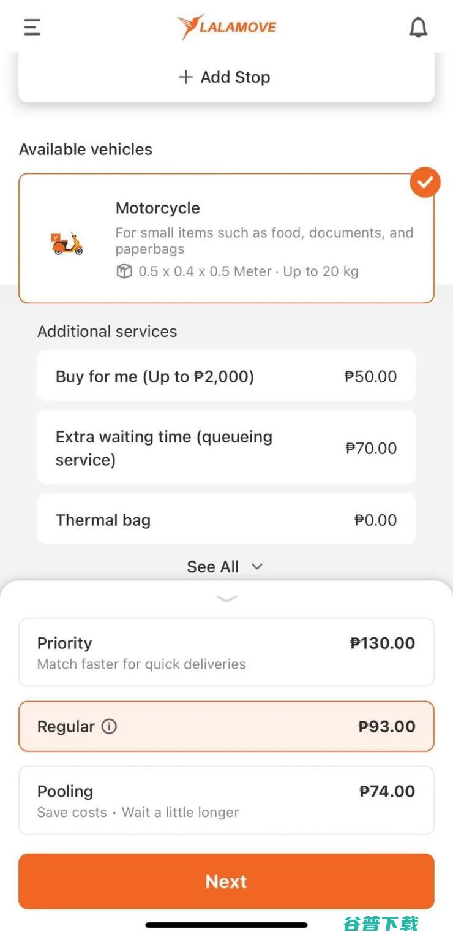The image size is (453, 937).
Task: Click the chevron next to See All
Action: click(257, 566)
